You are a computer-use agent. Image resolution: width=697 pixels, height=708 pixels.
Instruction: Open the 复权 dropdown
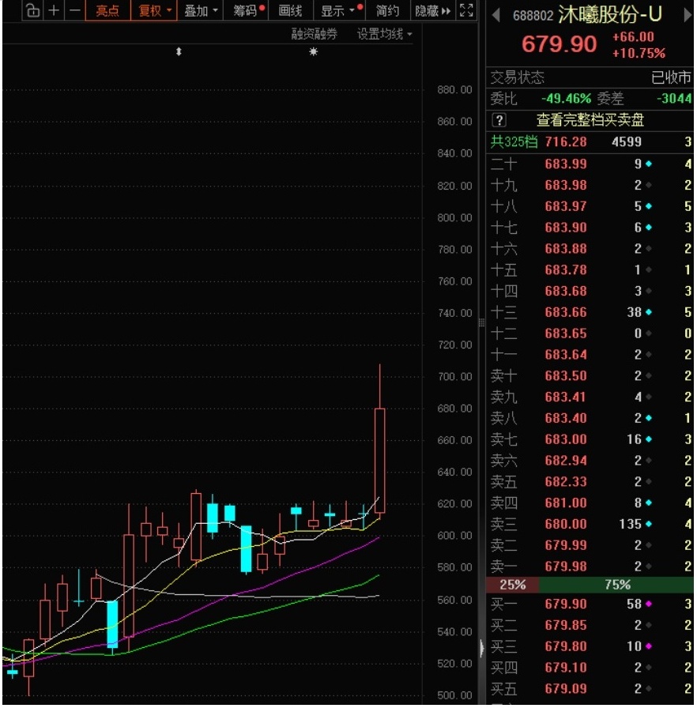(154, 10)
